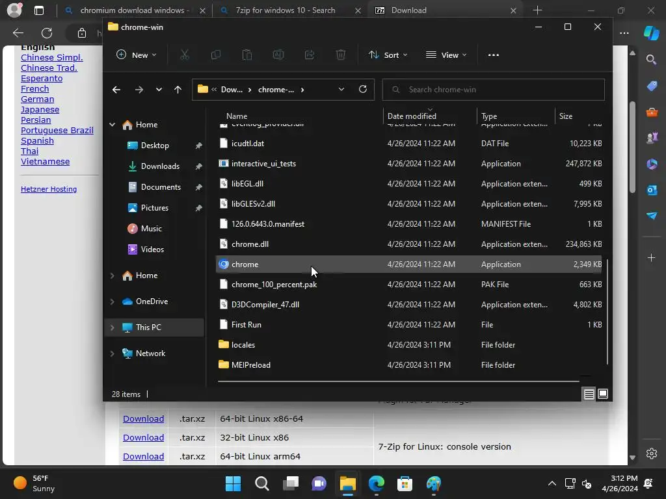Show hidden system tray icons
The image size is (666, 499).
click(552, 483)
